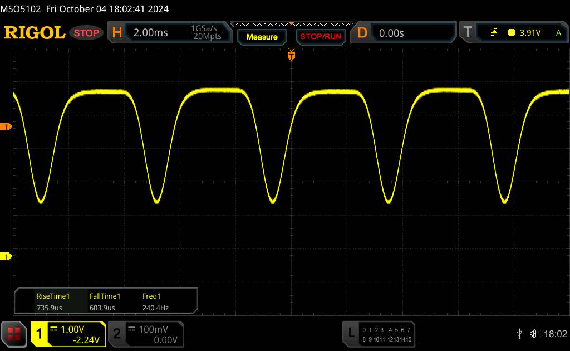Select the waveform memory position bar
This screenshot has height=351, width=570.
pos(292,25)
